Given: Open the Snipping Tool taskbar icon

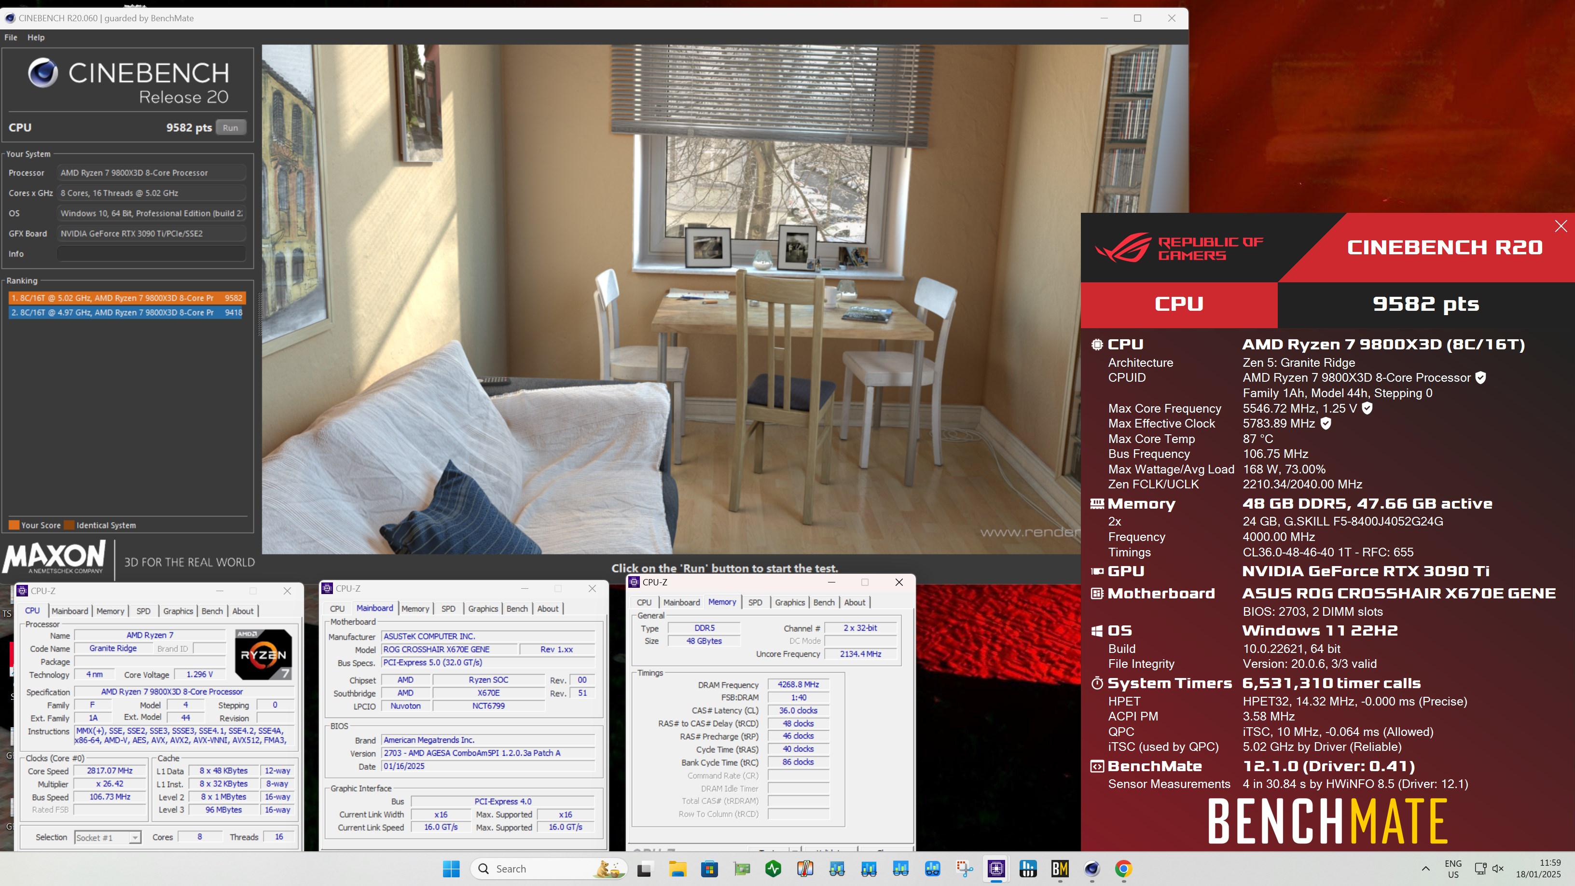Looking at the screenshot, I should (x=965, y=869).
